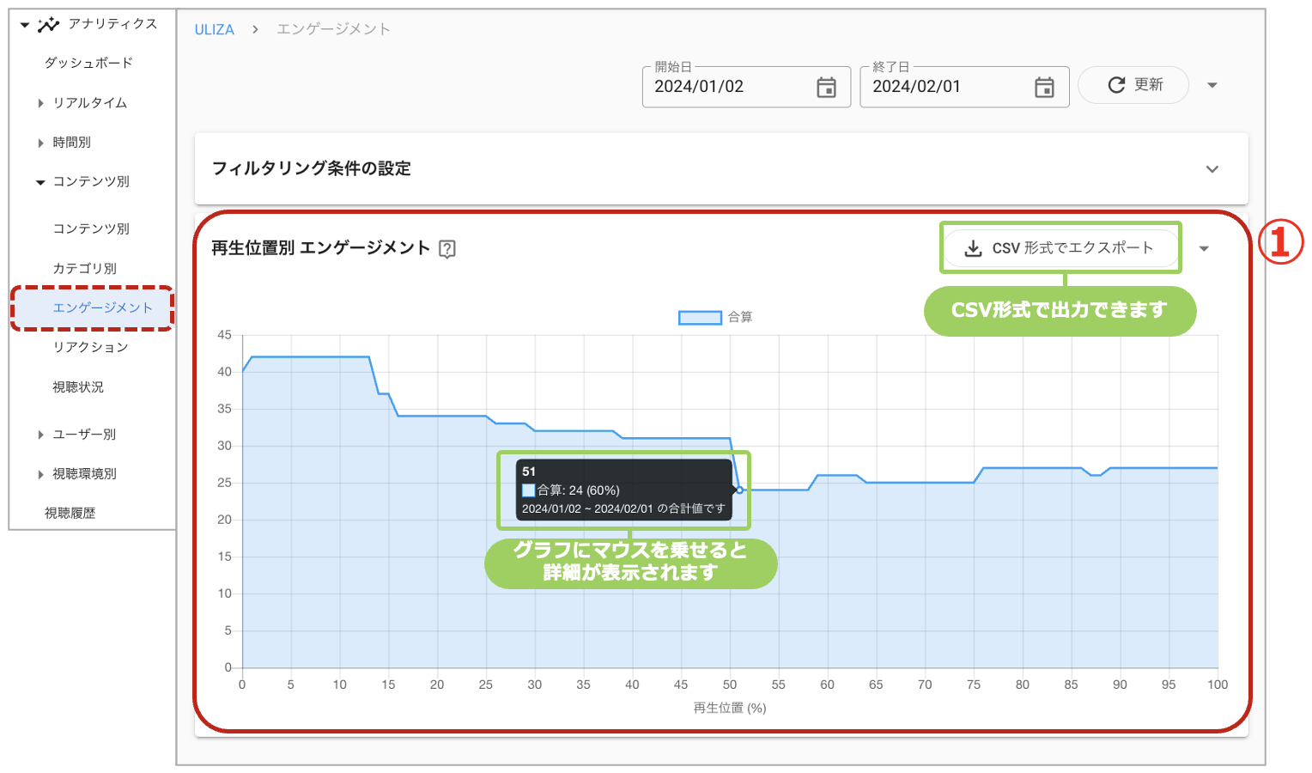This screenshot has width=1312, height=773.
Task: Select the コンテンツ別 sub-item
Action: (x=91, y=228)
